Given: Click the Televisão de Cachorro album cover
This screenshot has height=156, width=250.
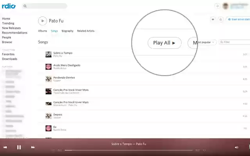Looking at the screenshot, I should pos(48,91).
